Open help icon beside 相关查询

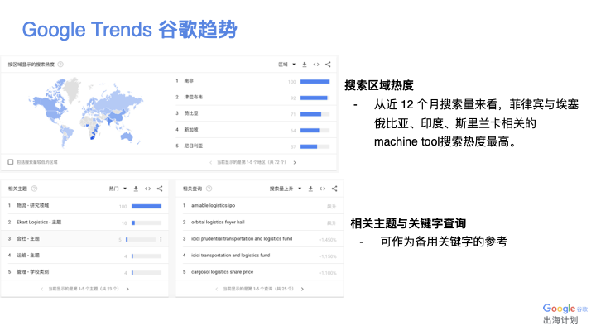[x=209, y=189]
